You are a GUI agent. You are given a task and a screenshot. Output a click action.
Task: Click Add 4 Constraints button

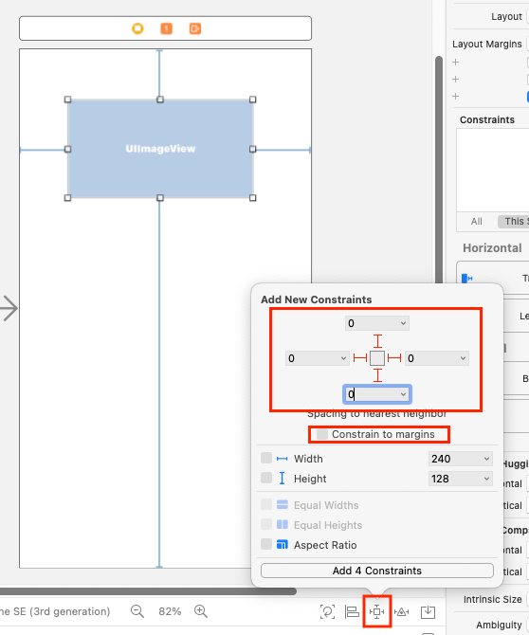coord(377,571)
